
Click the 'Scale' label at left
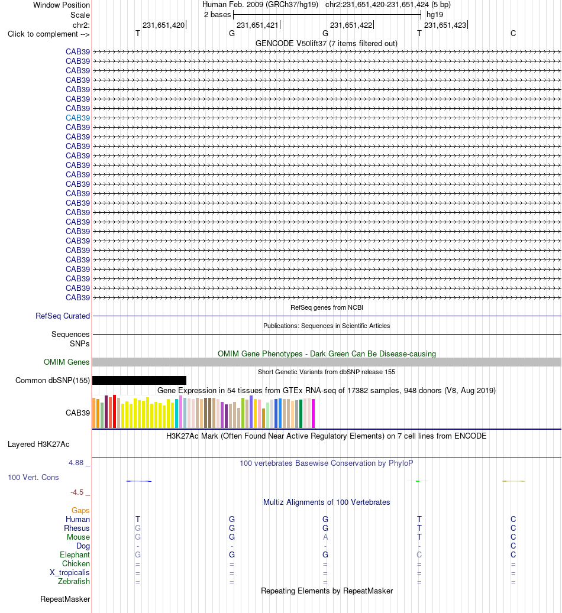tap(80, 15)
